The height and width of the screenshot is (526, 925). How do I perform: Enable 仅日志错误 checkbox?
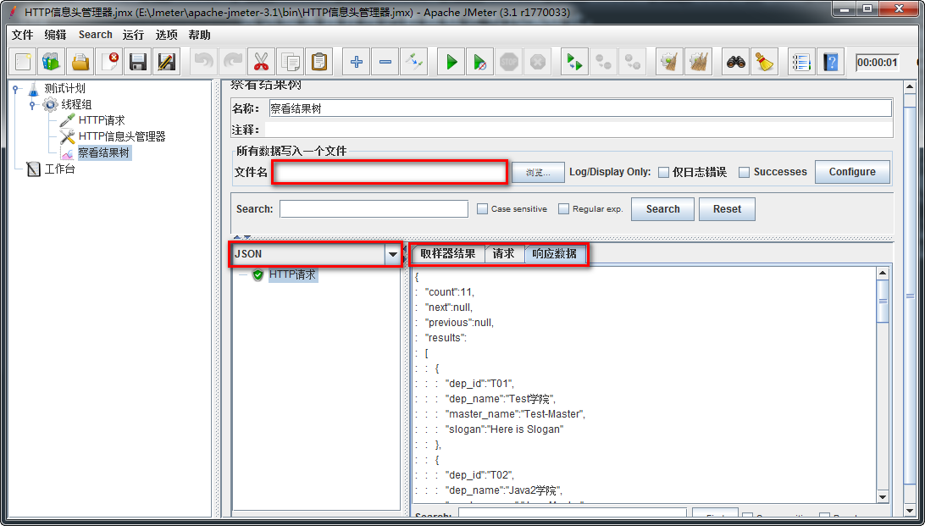pyautogui.click(x=663, y=172)
